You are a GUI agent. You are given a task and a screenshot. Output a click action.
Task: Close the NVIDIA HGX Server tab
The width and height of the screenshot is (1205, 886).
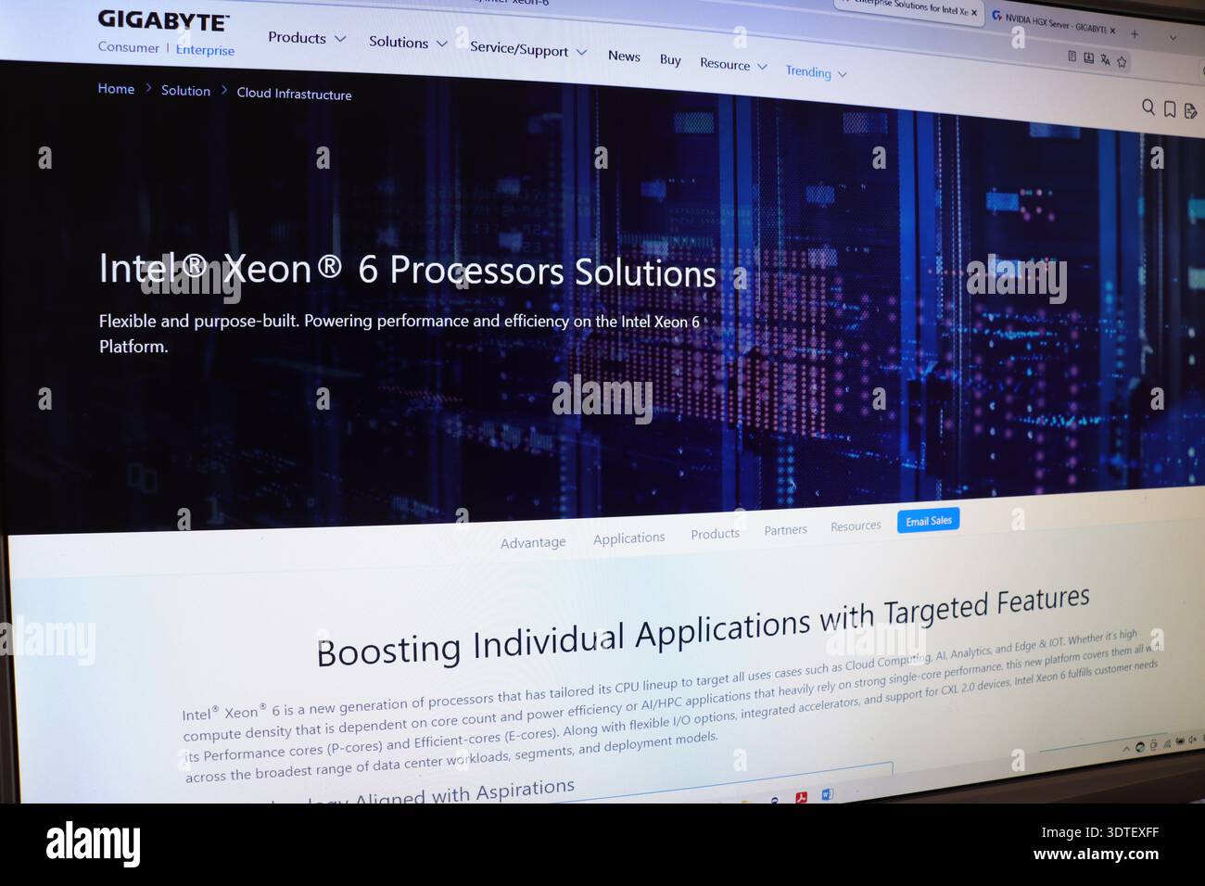(x=1112, y=31)
